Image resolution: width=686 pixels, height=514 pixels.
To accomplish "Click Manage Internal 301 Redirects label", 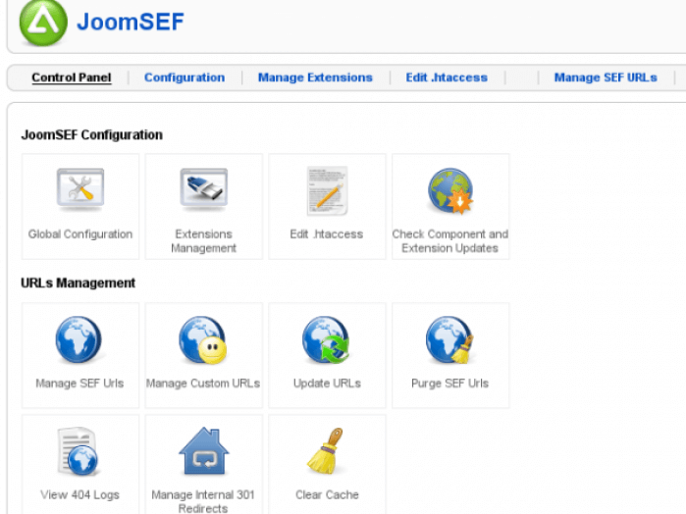I will (x=203, y=501).
